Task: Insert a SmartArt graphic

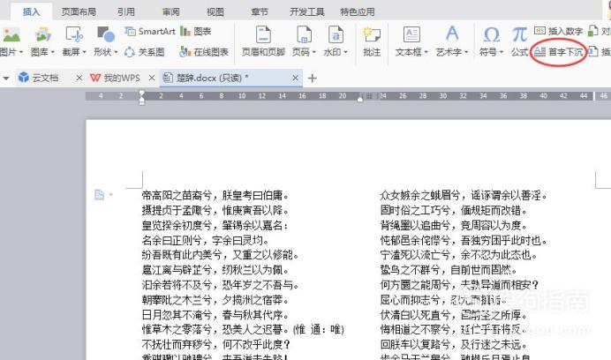Action: (x=150, y=31)
